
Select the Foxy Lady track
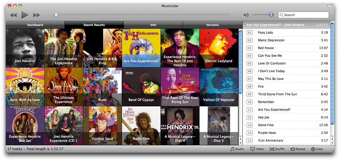click(287, 33)
